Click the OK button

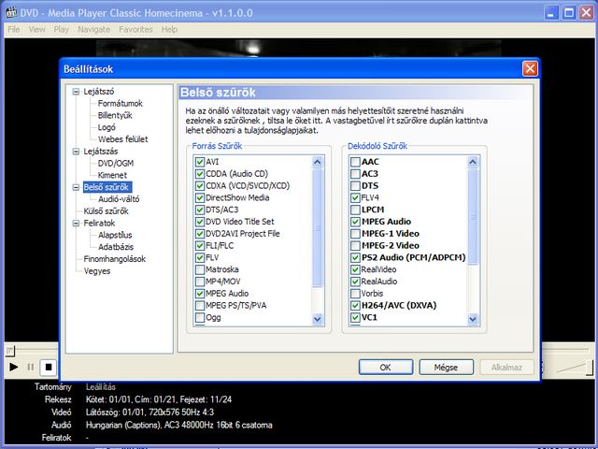click(x=386, y=368)
